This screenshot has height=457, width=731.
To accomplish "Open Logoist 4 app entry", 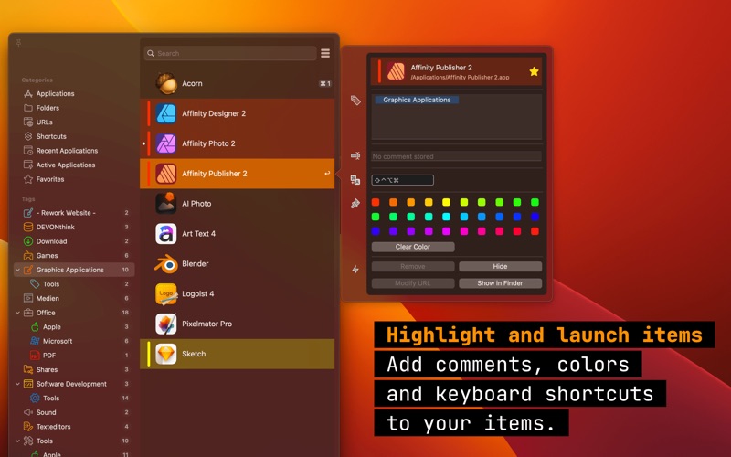I will [238, 293].
